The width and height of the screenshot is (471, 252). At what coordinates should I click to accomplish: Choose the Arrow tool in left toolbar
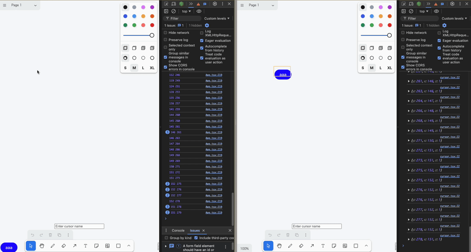pos(75,246)
